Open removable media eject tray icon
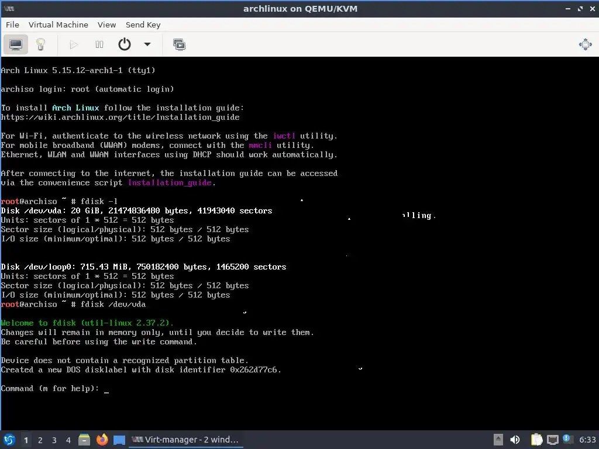599x449 pixels. [498, 440]
